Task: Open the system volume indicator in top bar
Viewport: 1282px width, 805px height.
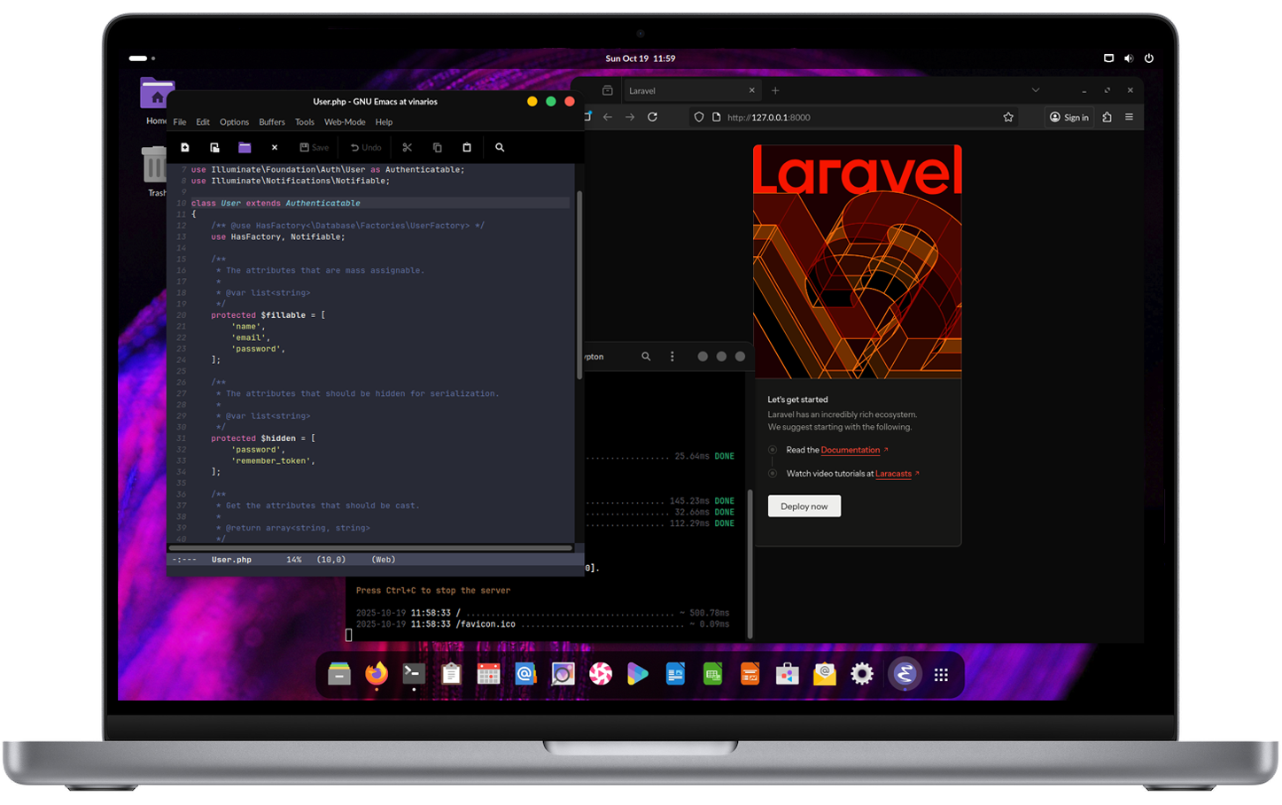Action: pyautogui.click(x=1129, y=58)
